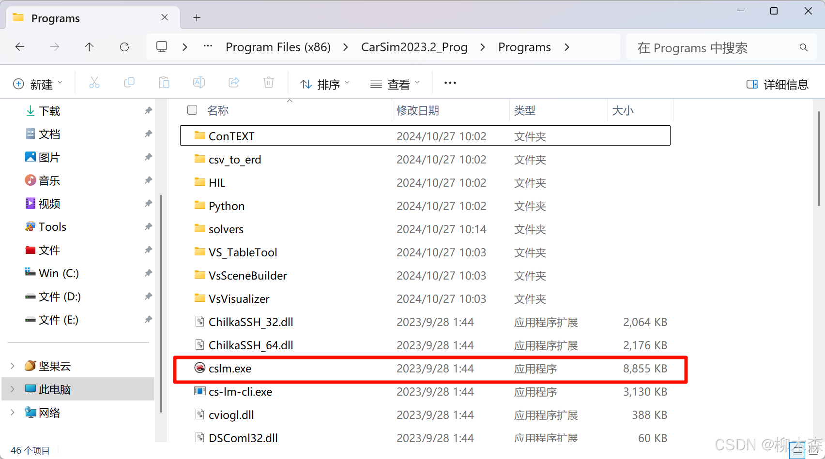Open the 新建 dropdown menu

[38, 84]
